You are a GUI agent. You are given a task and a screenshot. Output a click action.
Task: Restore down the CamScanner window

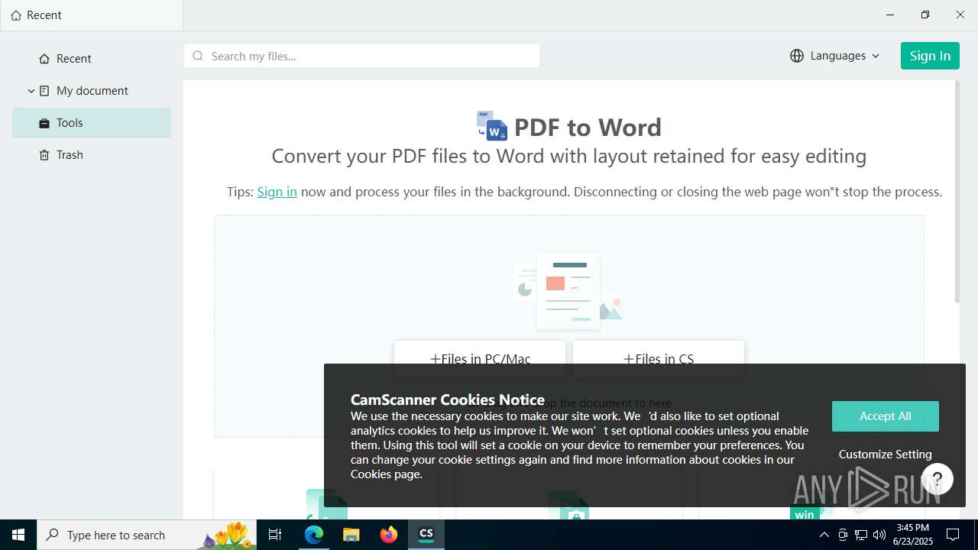tap(925, 15)
